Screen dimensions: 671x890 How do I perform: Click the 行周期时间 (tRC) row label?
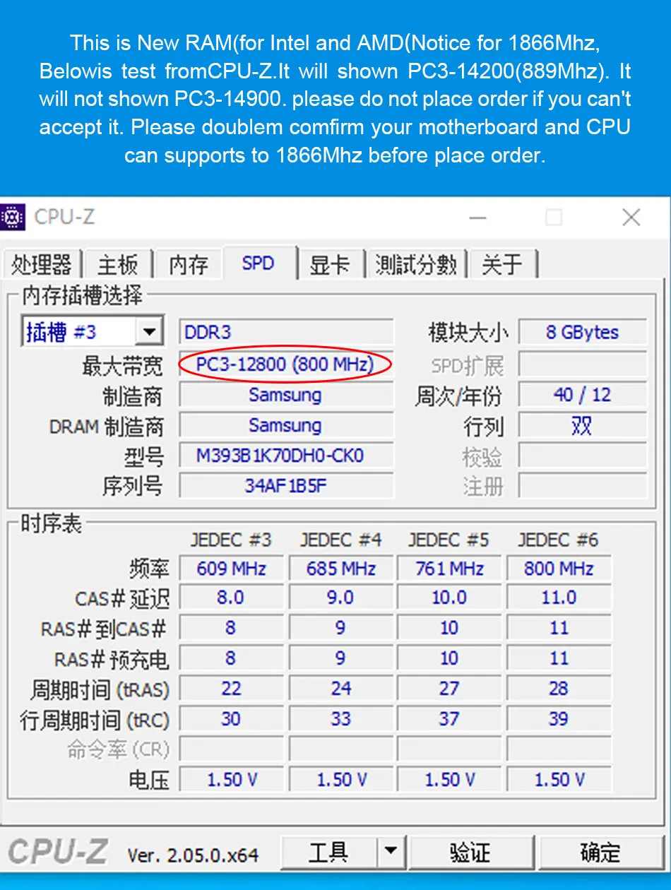click(x=95, y=720)
